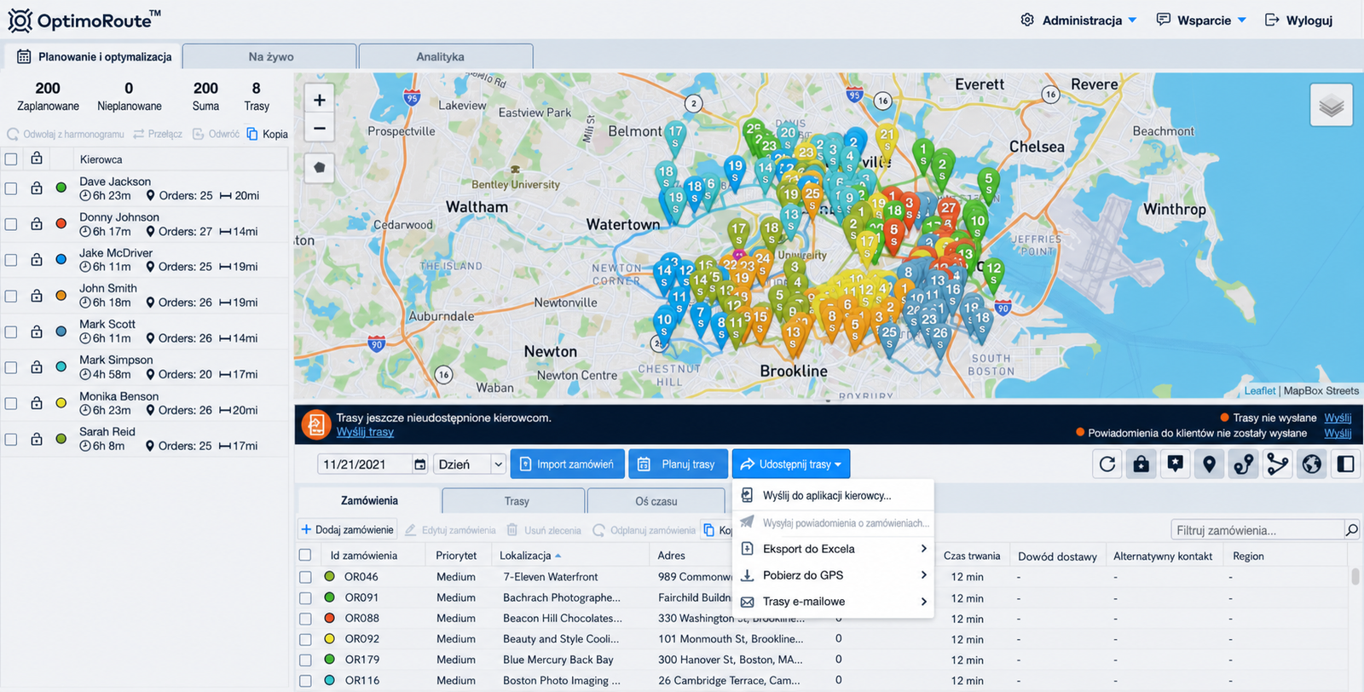Click the route waypoints toolbar icon
The image size is (1364, 692).
pyautogui.click(x=1244, y=464)
